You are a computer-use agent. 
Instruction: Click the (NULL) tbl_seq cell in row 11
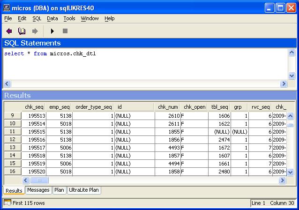click(219, 132)
